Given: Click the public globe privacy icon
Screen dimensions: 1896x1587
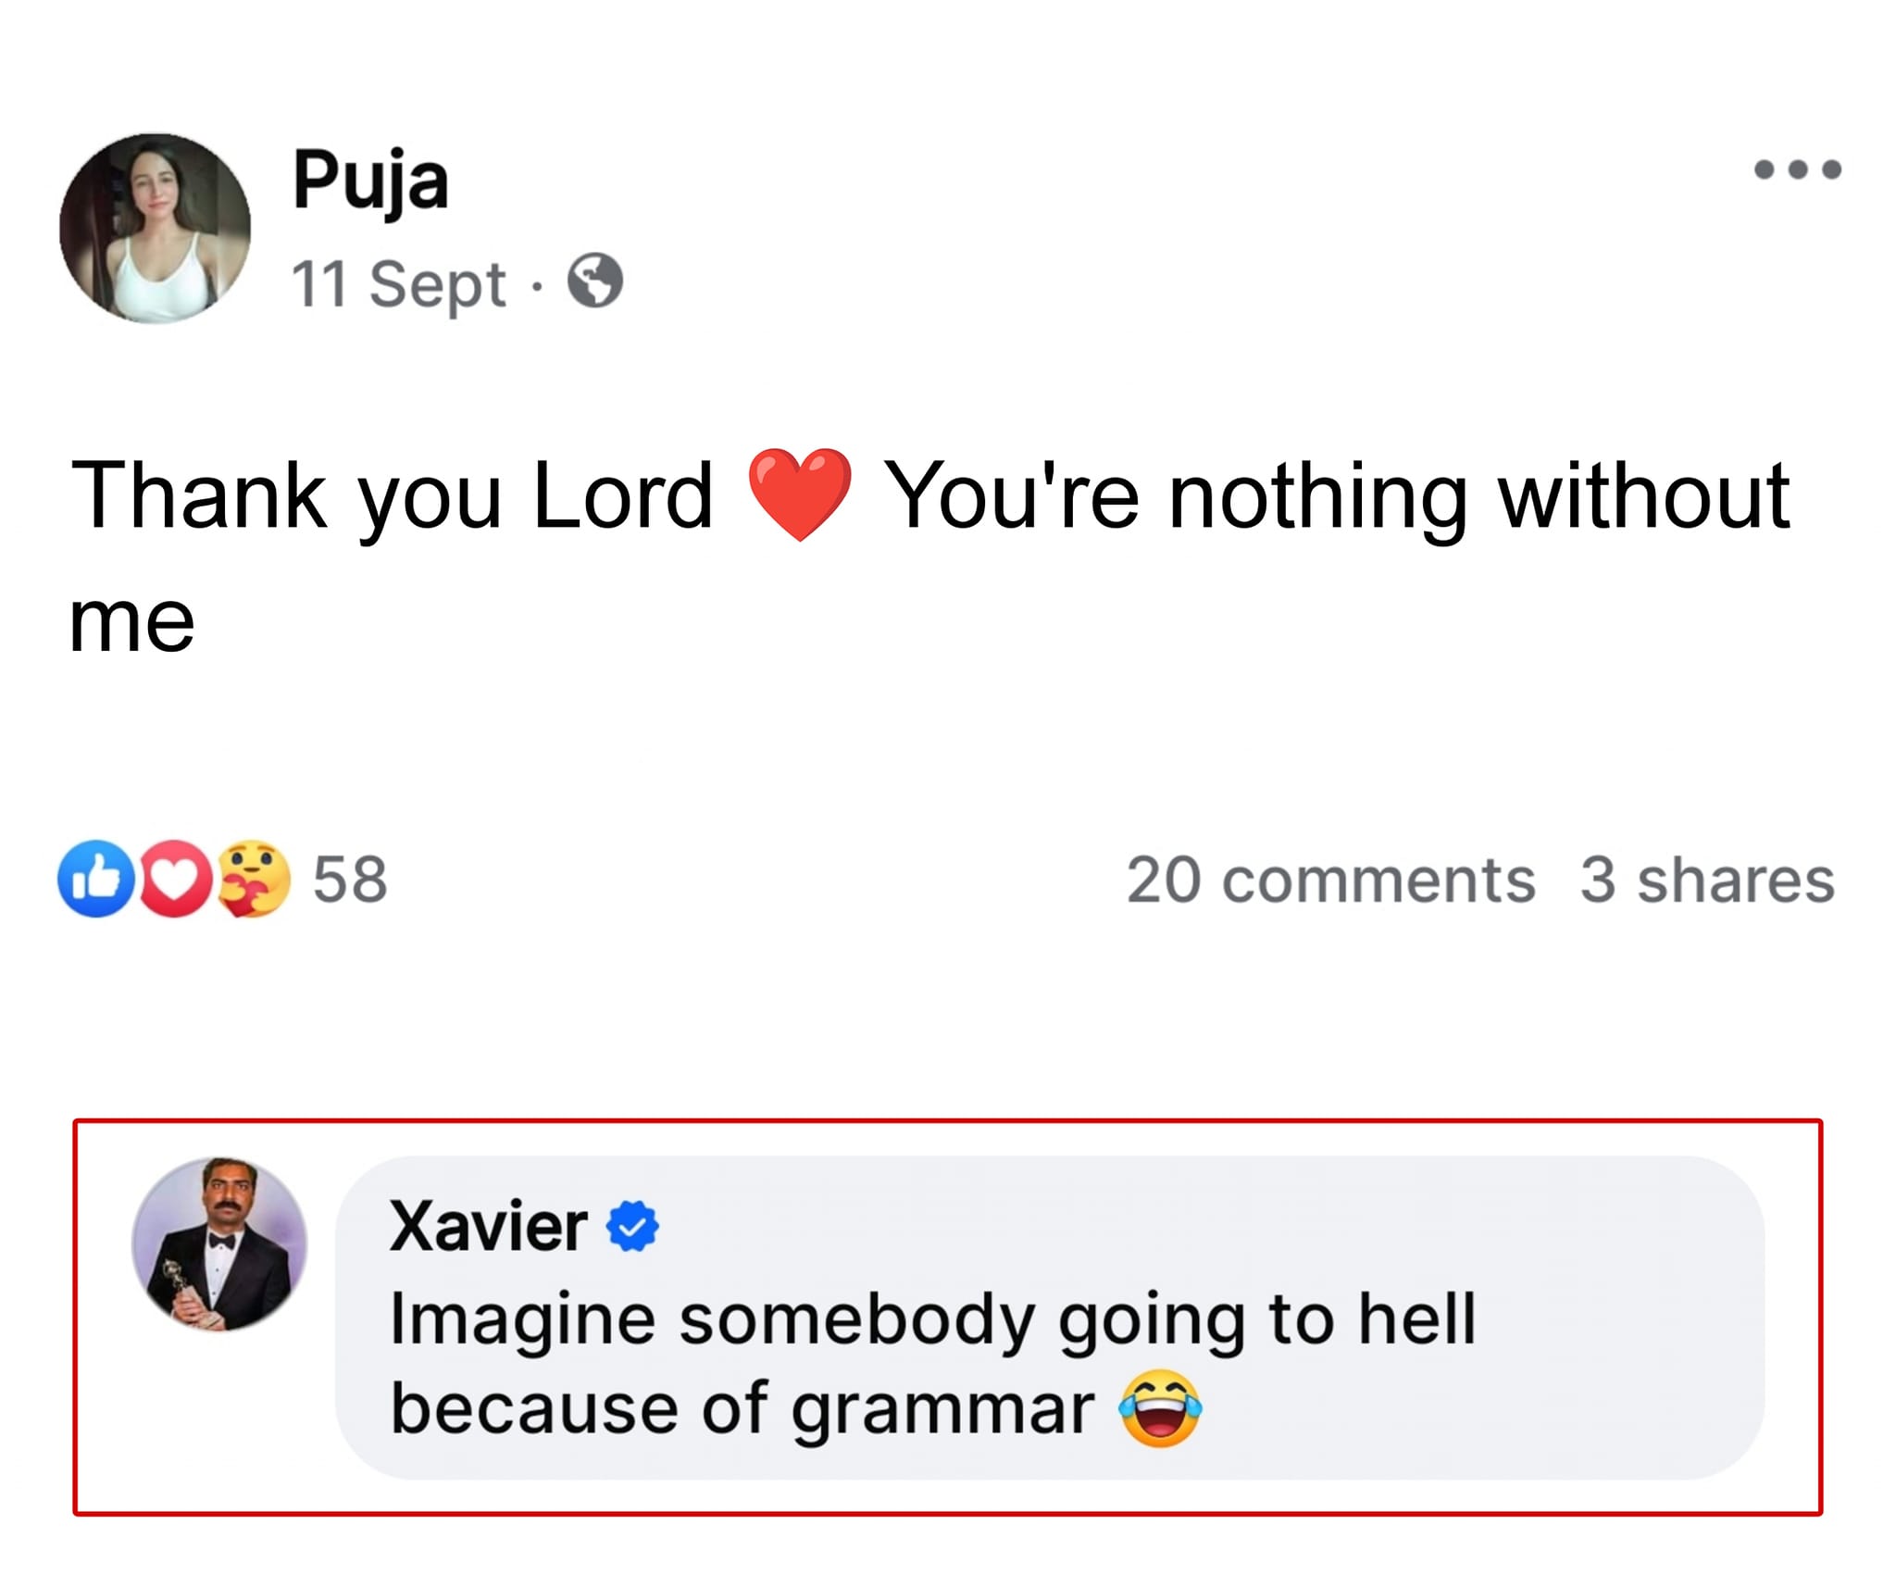Looking at the screenshot, I should (x=594, y=281).
